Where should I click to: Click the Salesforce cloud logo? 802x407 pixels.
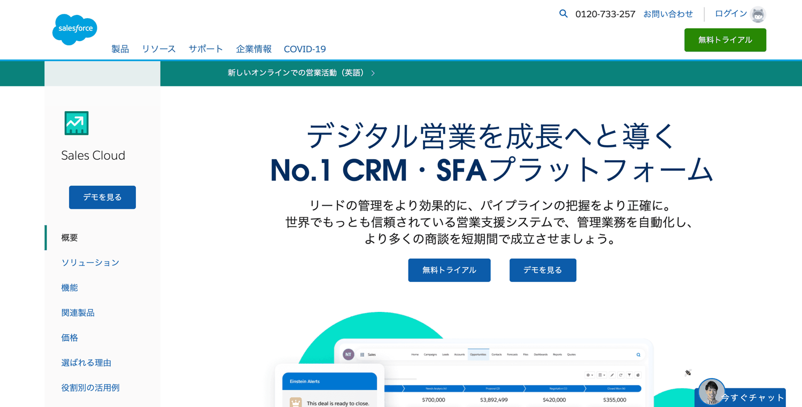(x=75, y=29)
